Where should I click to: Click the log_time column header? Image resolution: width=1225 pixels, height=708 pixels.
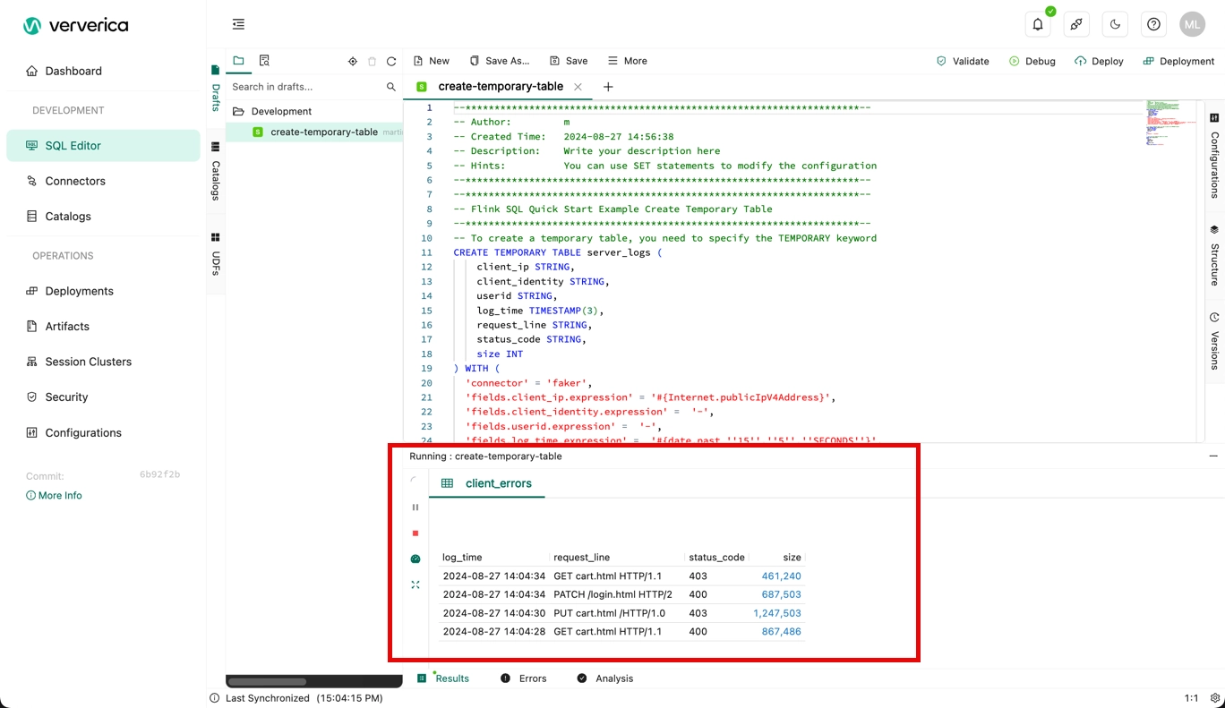462,557
